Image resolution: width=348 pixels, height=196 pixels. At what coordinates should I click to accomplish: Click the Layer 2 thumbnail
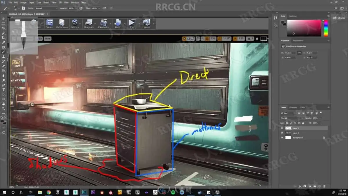click(288, 128)
